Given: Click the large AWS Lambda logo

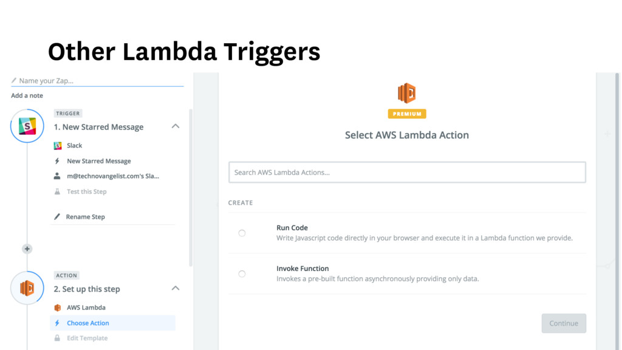Looking at the screenshot, I should 406,94.
